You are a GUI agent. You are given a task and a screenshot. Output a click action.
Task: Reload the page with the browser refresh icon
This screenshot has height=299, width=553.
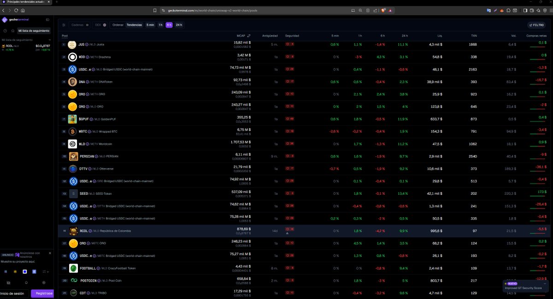tap(17, 10)
